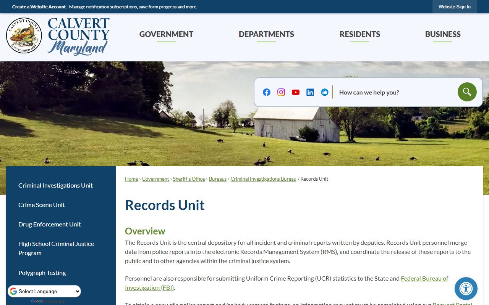Click the Overview section heading

[145, 231]
